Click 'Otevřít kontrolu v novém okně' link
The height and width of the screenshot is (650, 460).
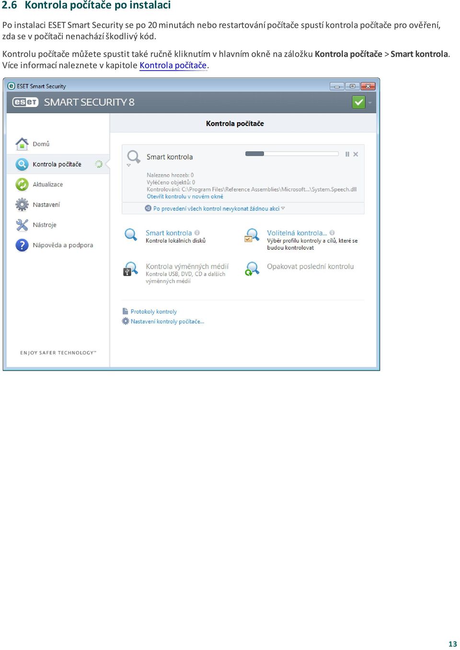coord(185,197)
